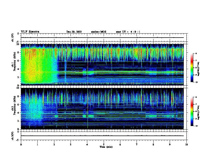The image size is (210, 162).
Task: Click the log(PSD) label beside ch.2 color bar
Action: 199,112
